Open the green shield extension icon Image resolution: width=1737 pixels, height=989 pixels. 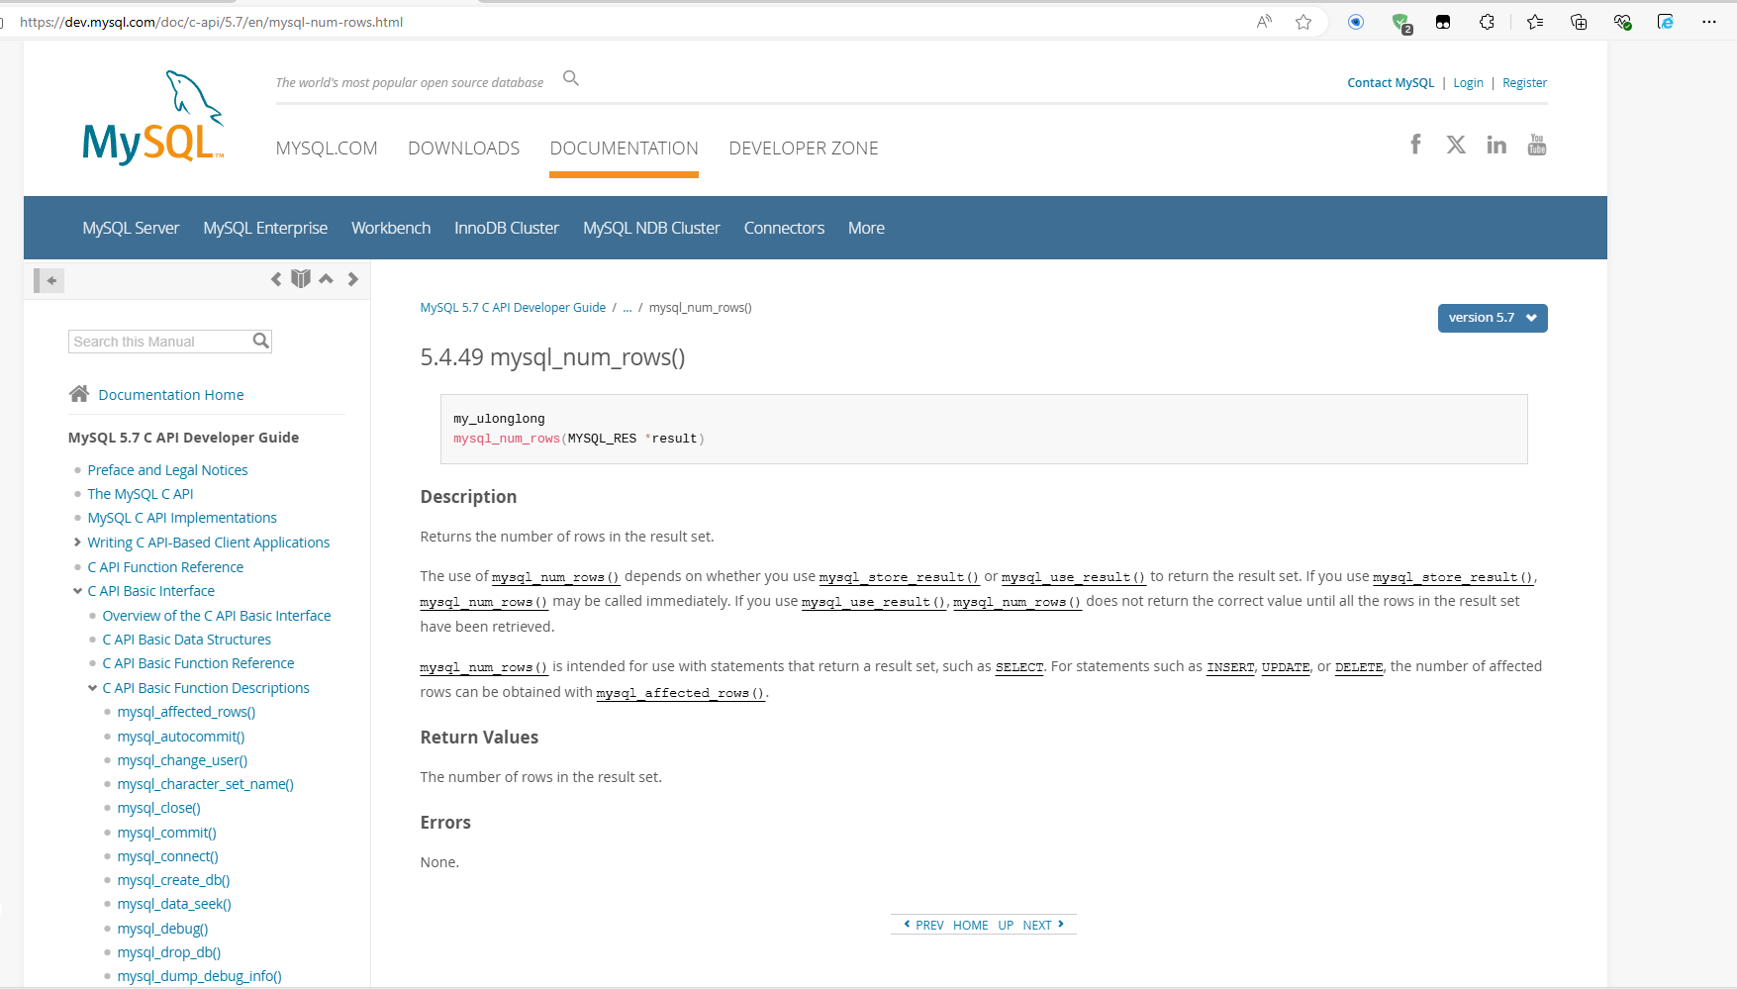click(1400, 23)
